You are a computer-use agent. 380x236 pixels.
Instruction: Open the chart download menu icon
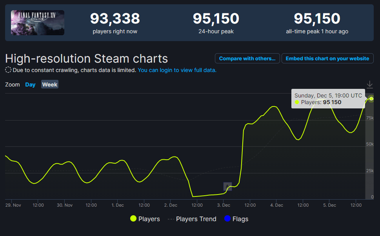click(x=369, y=85)
